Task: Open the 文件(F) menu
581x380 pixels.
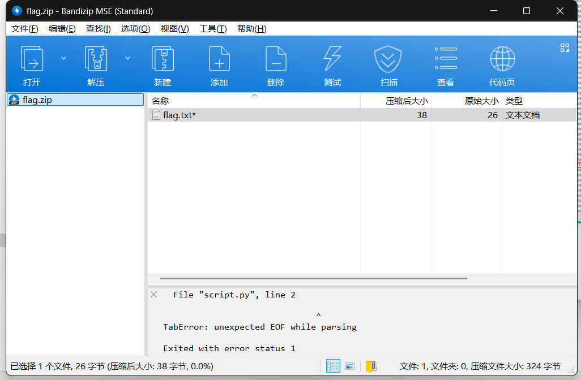Action: click(25, 29)
